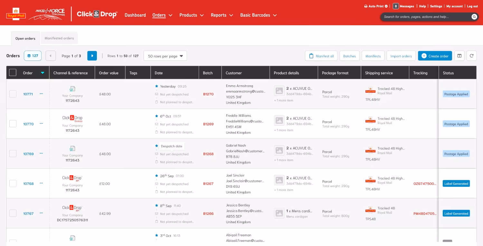Screen dimensions: 483x246
Task: Focus the search orders input field
Action: click(426, 17)
